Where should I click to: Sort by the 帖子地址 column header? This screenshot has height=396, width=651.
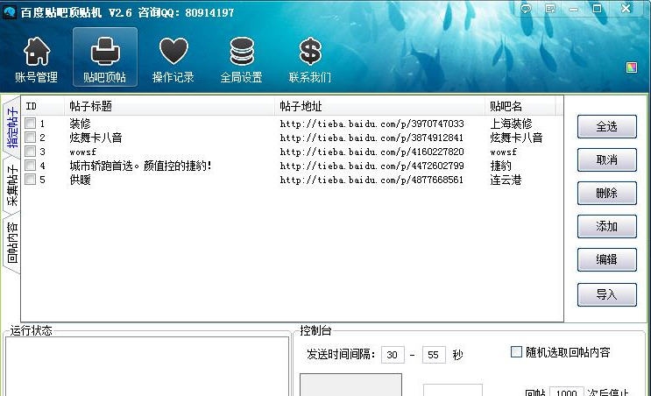click(379, 106)
